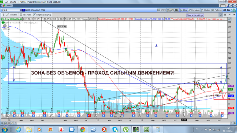Click the zoom-in magnifier at chart bottom left
The width and height of the screenshot is (237, 133).
tap(5, 123)
